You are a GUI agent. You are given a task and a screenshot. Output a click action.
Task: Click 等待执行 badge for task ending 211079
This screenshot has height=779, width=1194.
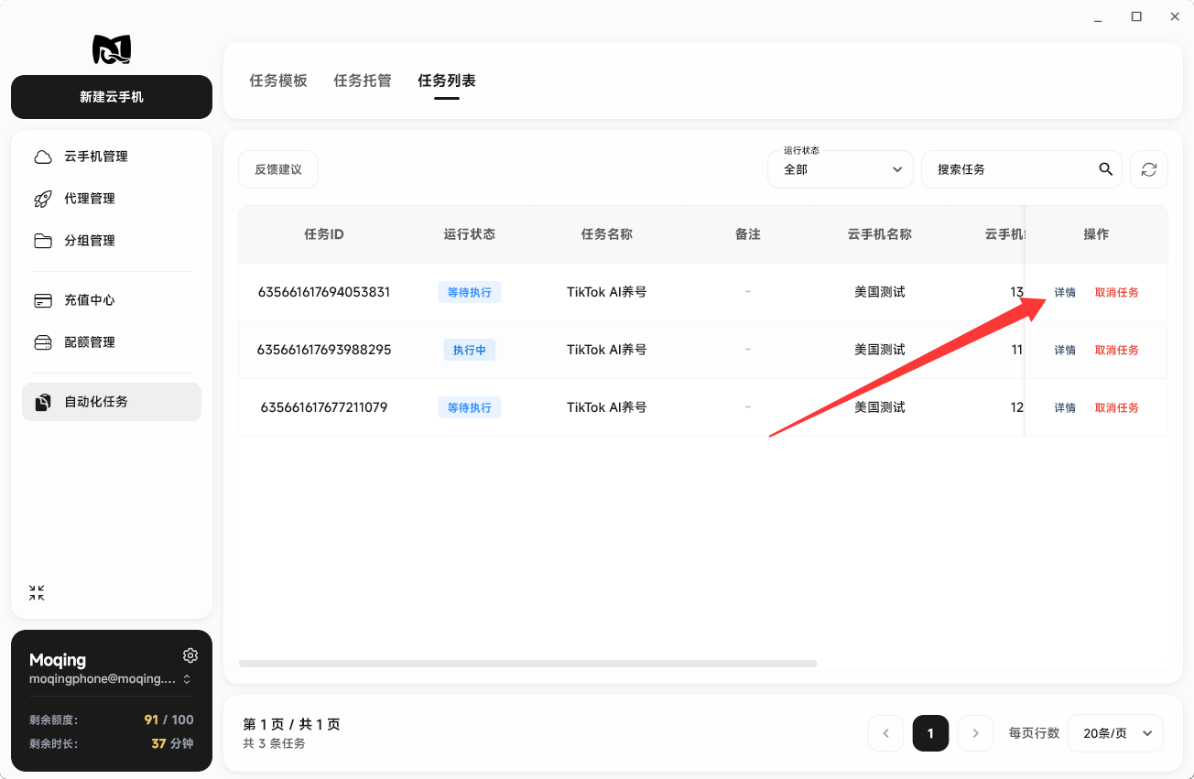[x=470, y=407]
